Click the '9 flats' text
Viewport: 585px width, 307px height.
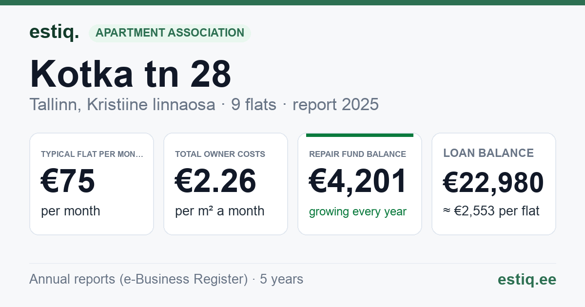click(253, 104)
